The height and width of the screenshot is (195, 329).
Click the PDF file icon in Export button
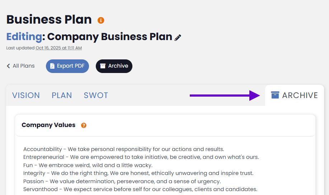click(52, 66)
